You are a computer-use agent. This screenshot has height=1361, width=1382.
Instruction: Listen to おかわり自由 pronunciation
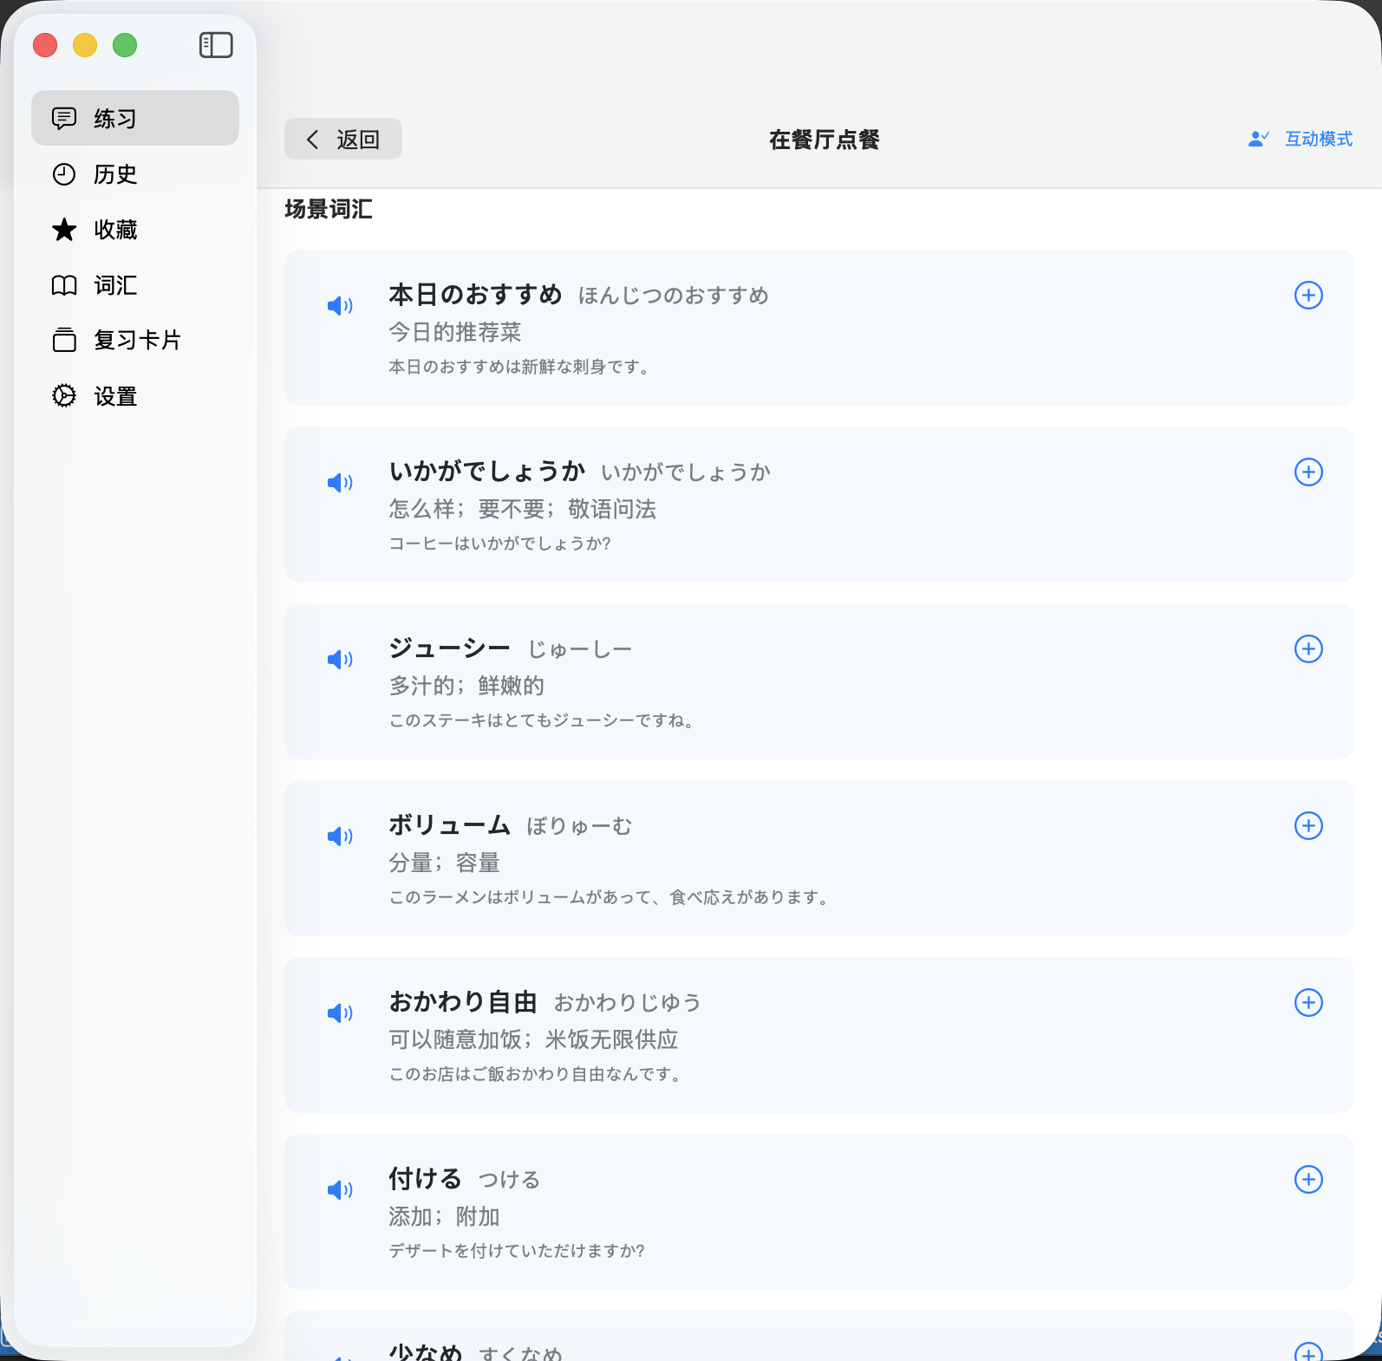[339, 1013]
